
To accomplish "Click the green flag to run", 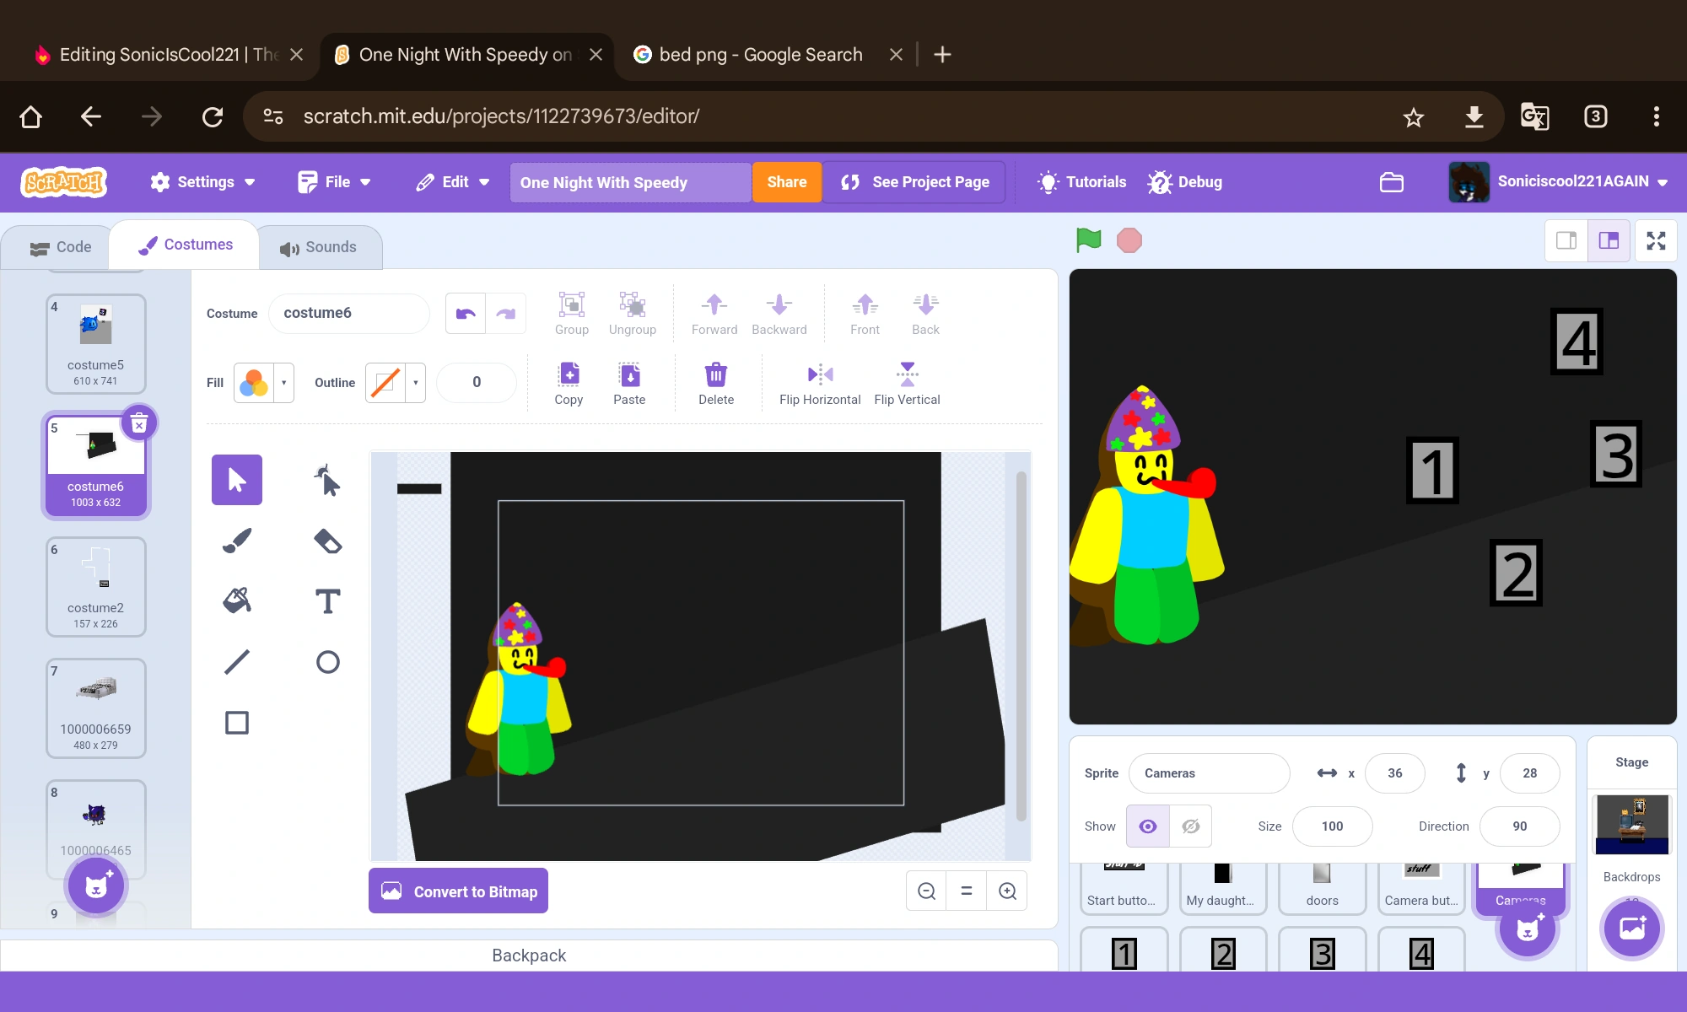I will (x=1088, y=240).
